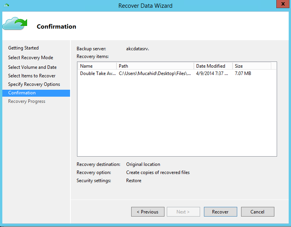Click the 'Restore' security settings value

[x=134, y=181]
